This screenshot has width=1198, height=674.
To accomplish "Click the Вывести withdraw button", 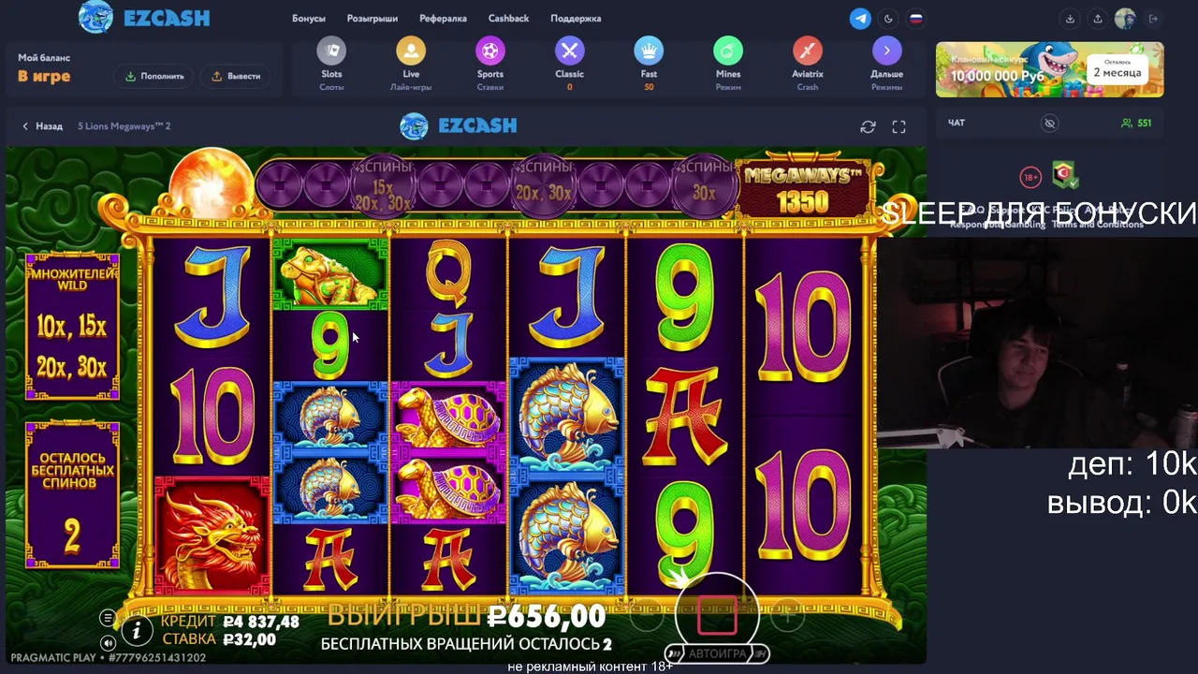I will coord(237,76).
